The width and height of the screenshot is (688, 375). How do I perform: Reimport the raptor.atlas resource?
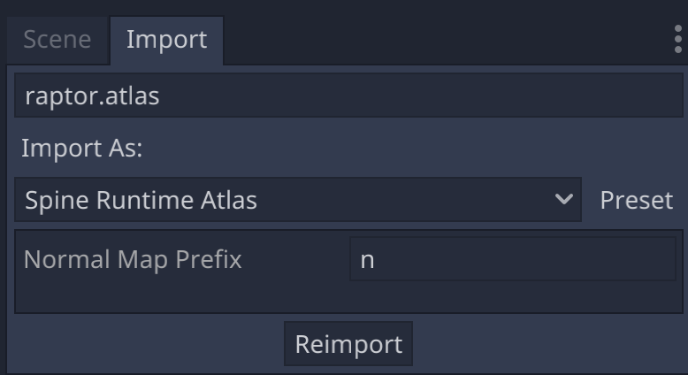[348, 344]
